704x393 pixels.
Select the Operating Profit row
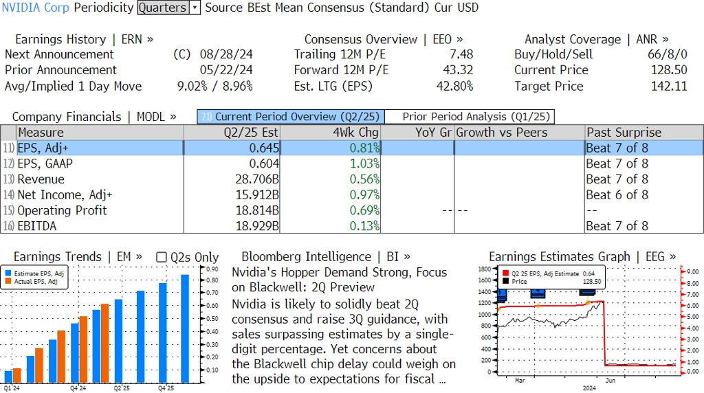point(352,211)
